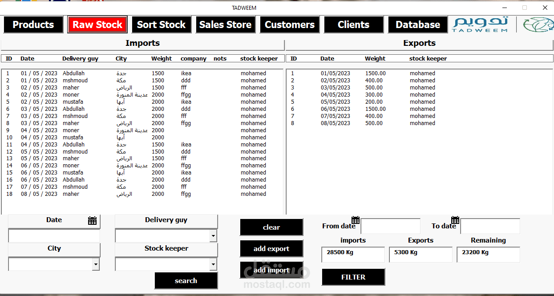Open the Customers tab

290,24
